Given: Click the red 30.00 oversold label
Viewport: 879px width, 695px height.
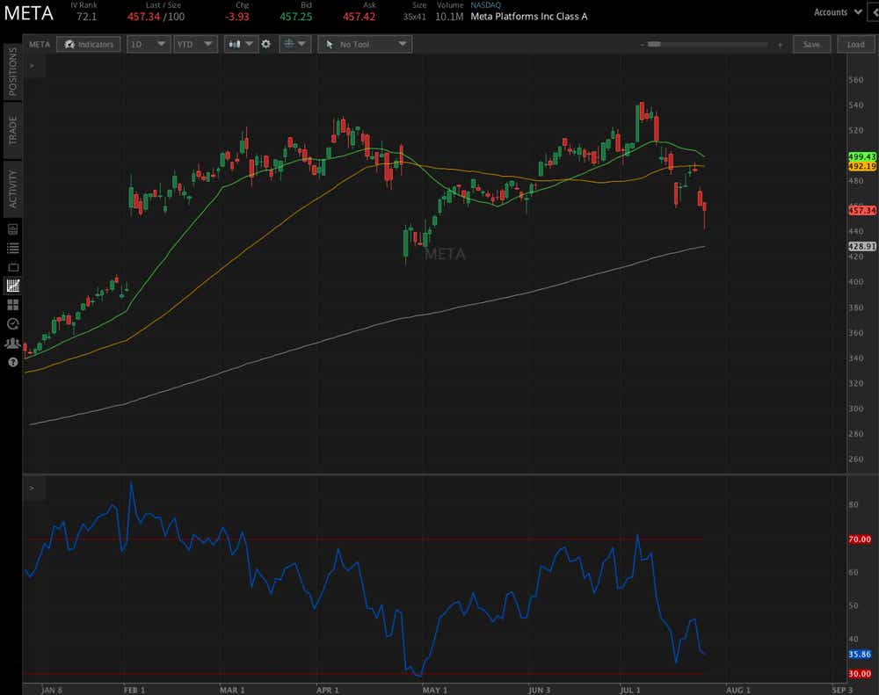Looking at the screenshot, I should click(x=860, y=674).
